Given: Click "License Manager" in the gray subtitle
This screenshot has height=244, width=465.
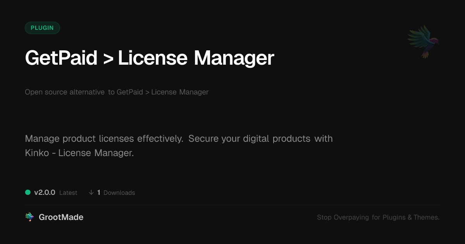Looking at the screenshot, I should pyautogui.click(x=180, y=92).
